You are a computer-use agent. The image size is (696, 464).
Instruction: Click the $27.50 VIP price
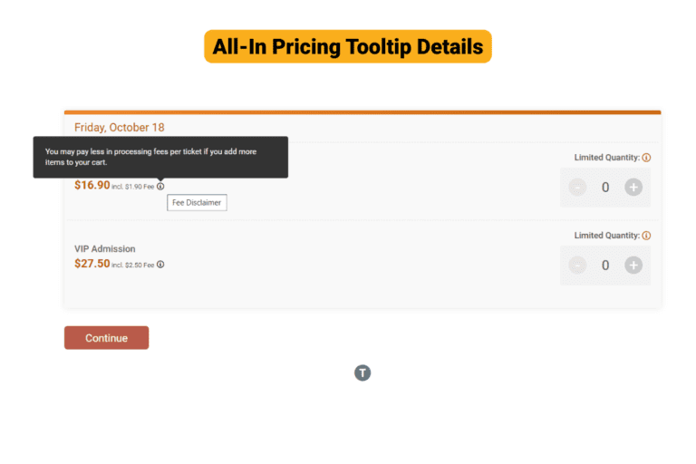coord(92,264)
